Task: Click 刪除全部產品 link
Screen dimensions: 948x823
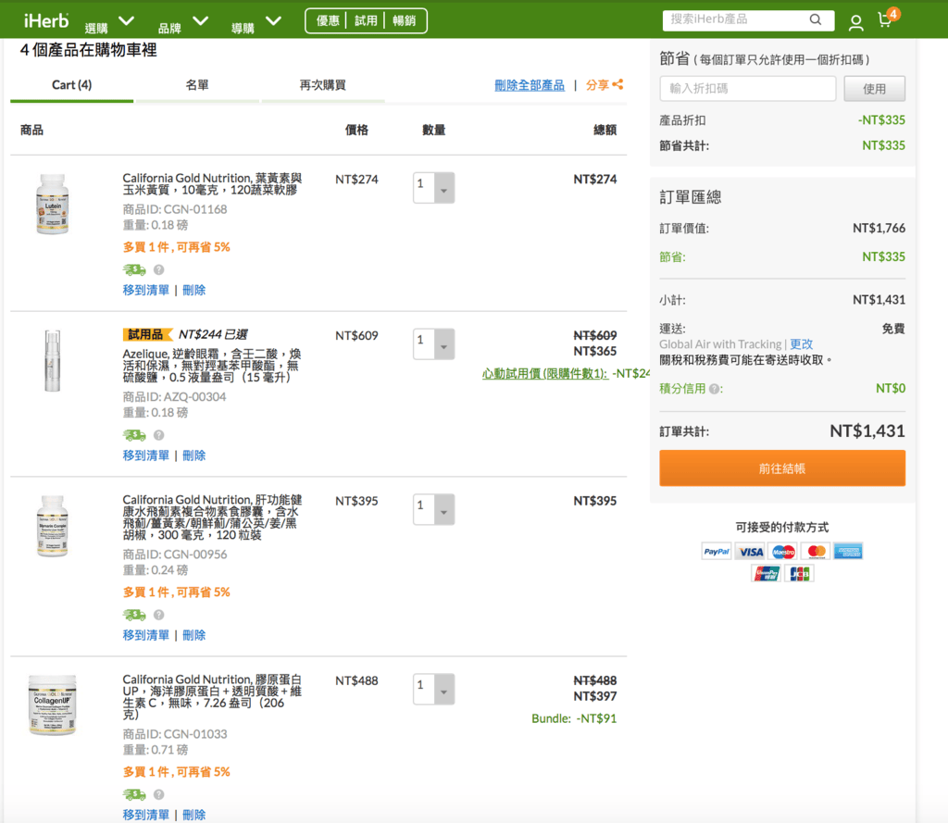Action: click(530, 85)
